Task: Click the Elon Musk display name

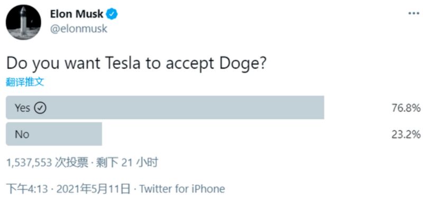Action: pos(76,14)
